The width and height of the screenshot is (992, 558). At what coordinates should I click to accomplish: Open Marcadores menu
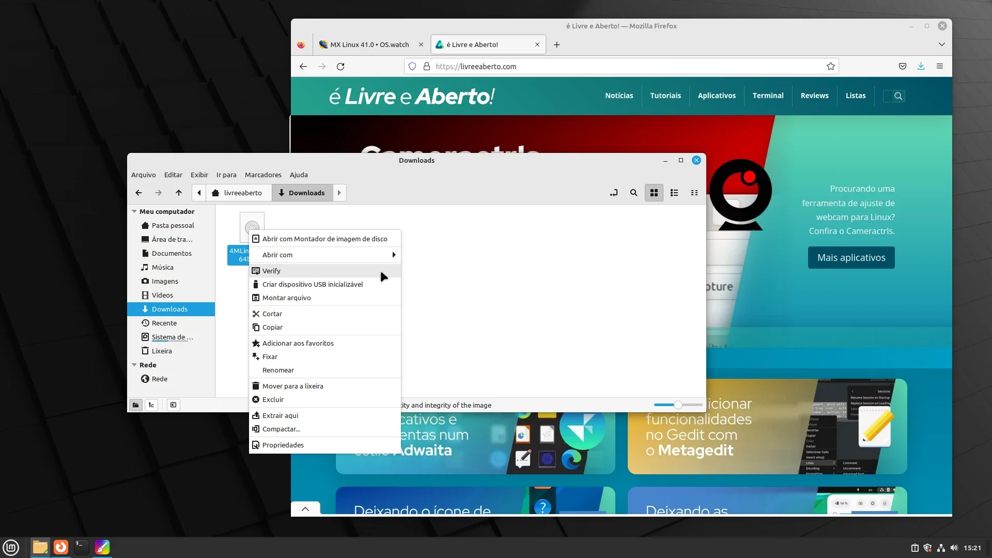pos(263,175)
